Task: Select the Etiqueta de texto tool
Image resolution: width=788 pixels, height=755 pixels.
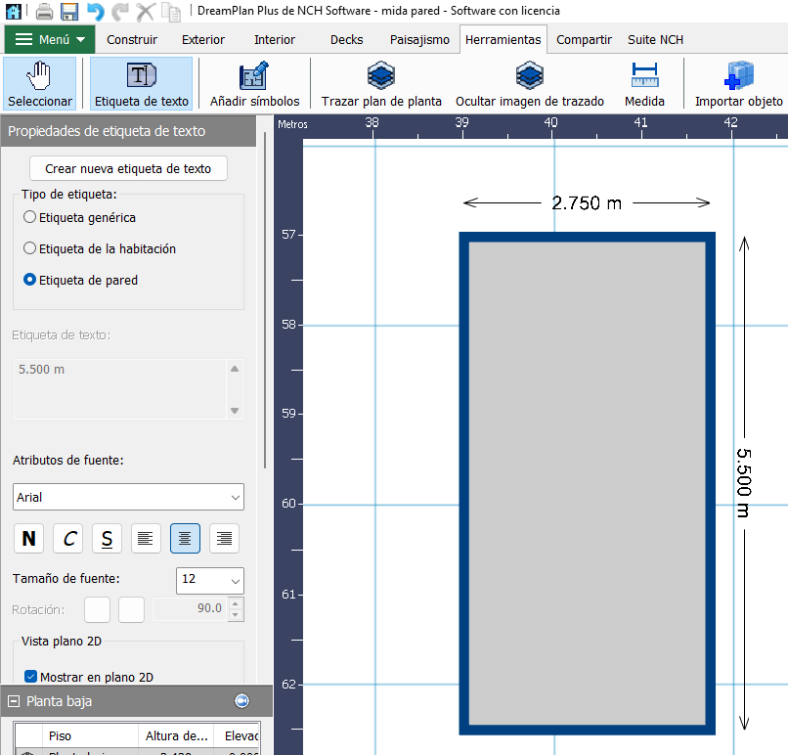Action: (x=141, y=84)
